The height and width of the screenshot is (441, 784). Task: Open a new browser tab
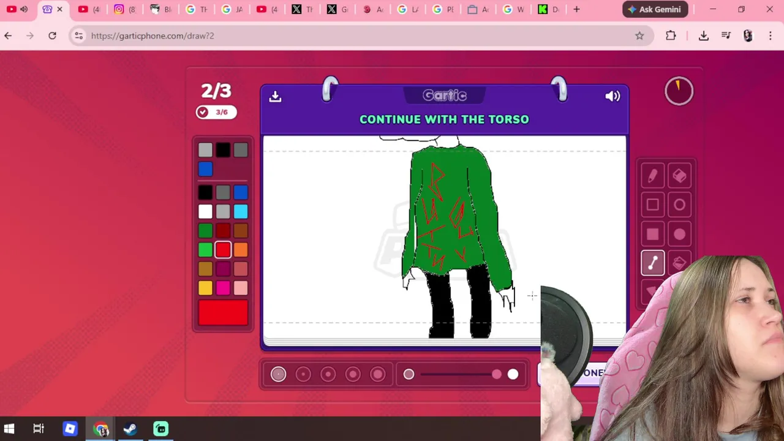tap(576, 9)
